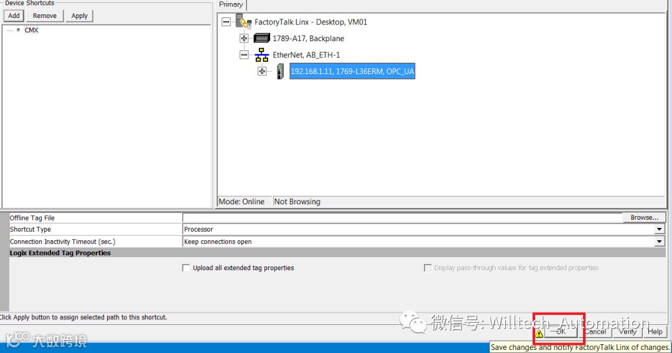This screenshot has height=353, width=672.
Task: Select 192.168.1.11, 1769-L36ERM, OPC_UA device
Action: tap(352, 71)
